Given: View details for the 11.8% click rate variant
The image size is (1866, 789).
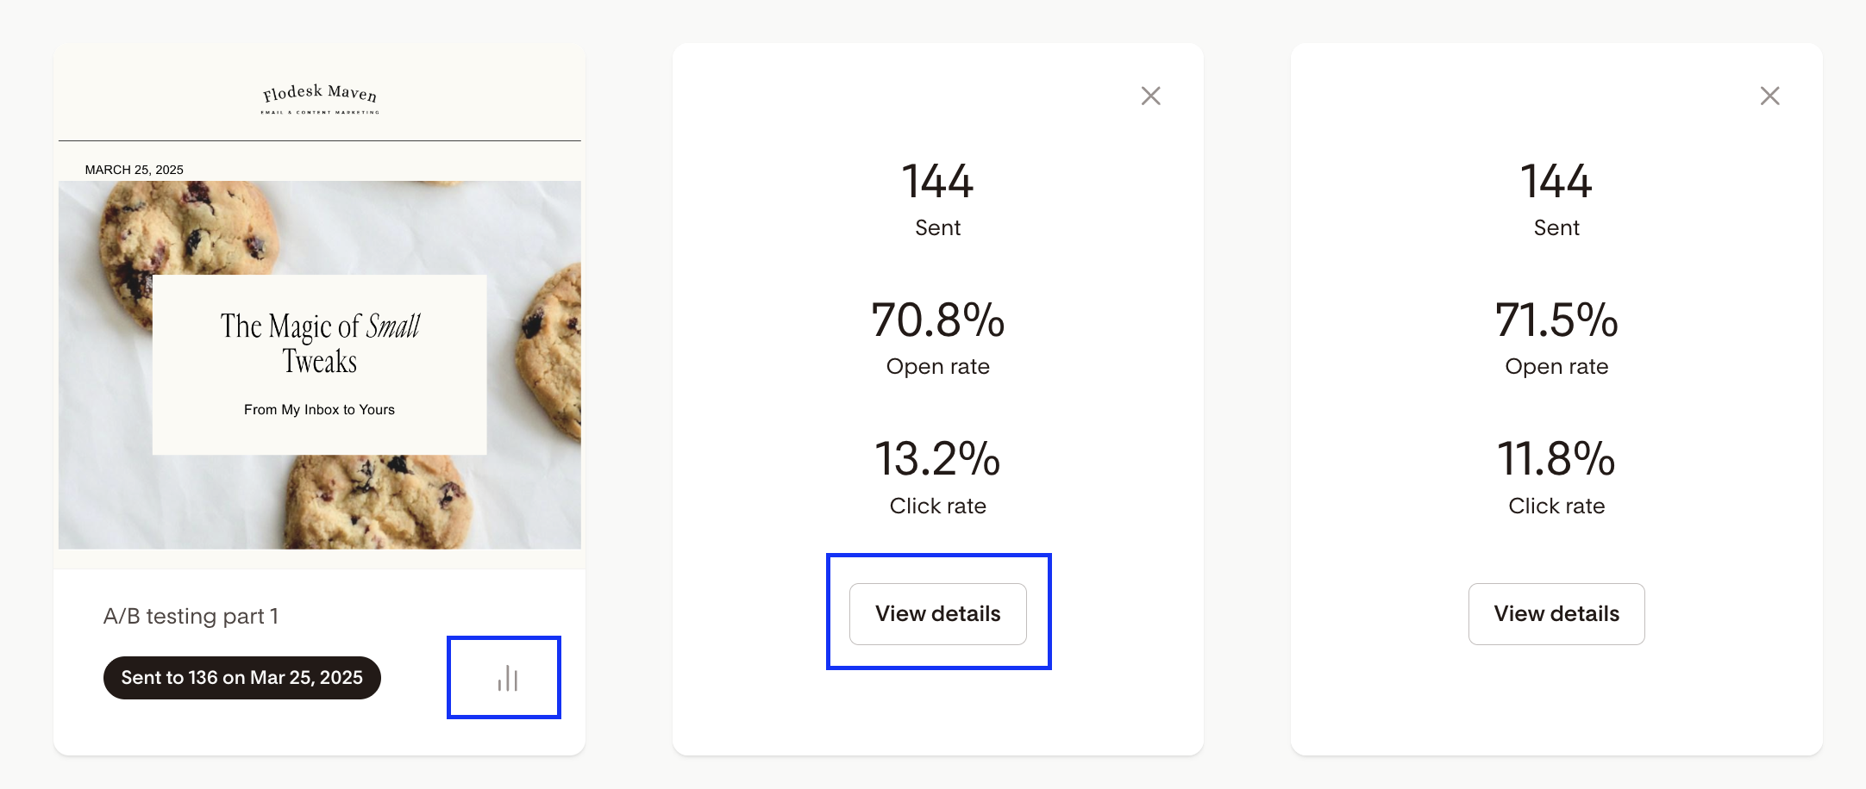Looking at the screenshot, I should coord(1556,613).
